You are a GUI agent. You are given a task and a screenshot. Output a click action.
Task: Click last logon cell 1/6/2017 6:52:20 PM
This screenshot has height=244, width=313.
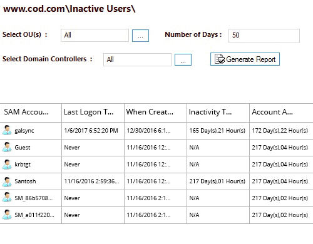click(x=91, y=131)
